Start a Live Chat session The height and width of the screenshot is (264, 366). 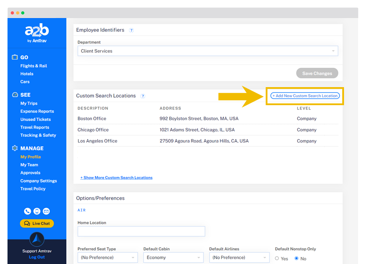37,224
